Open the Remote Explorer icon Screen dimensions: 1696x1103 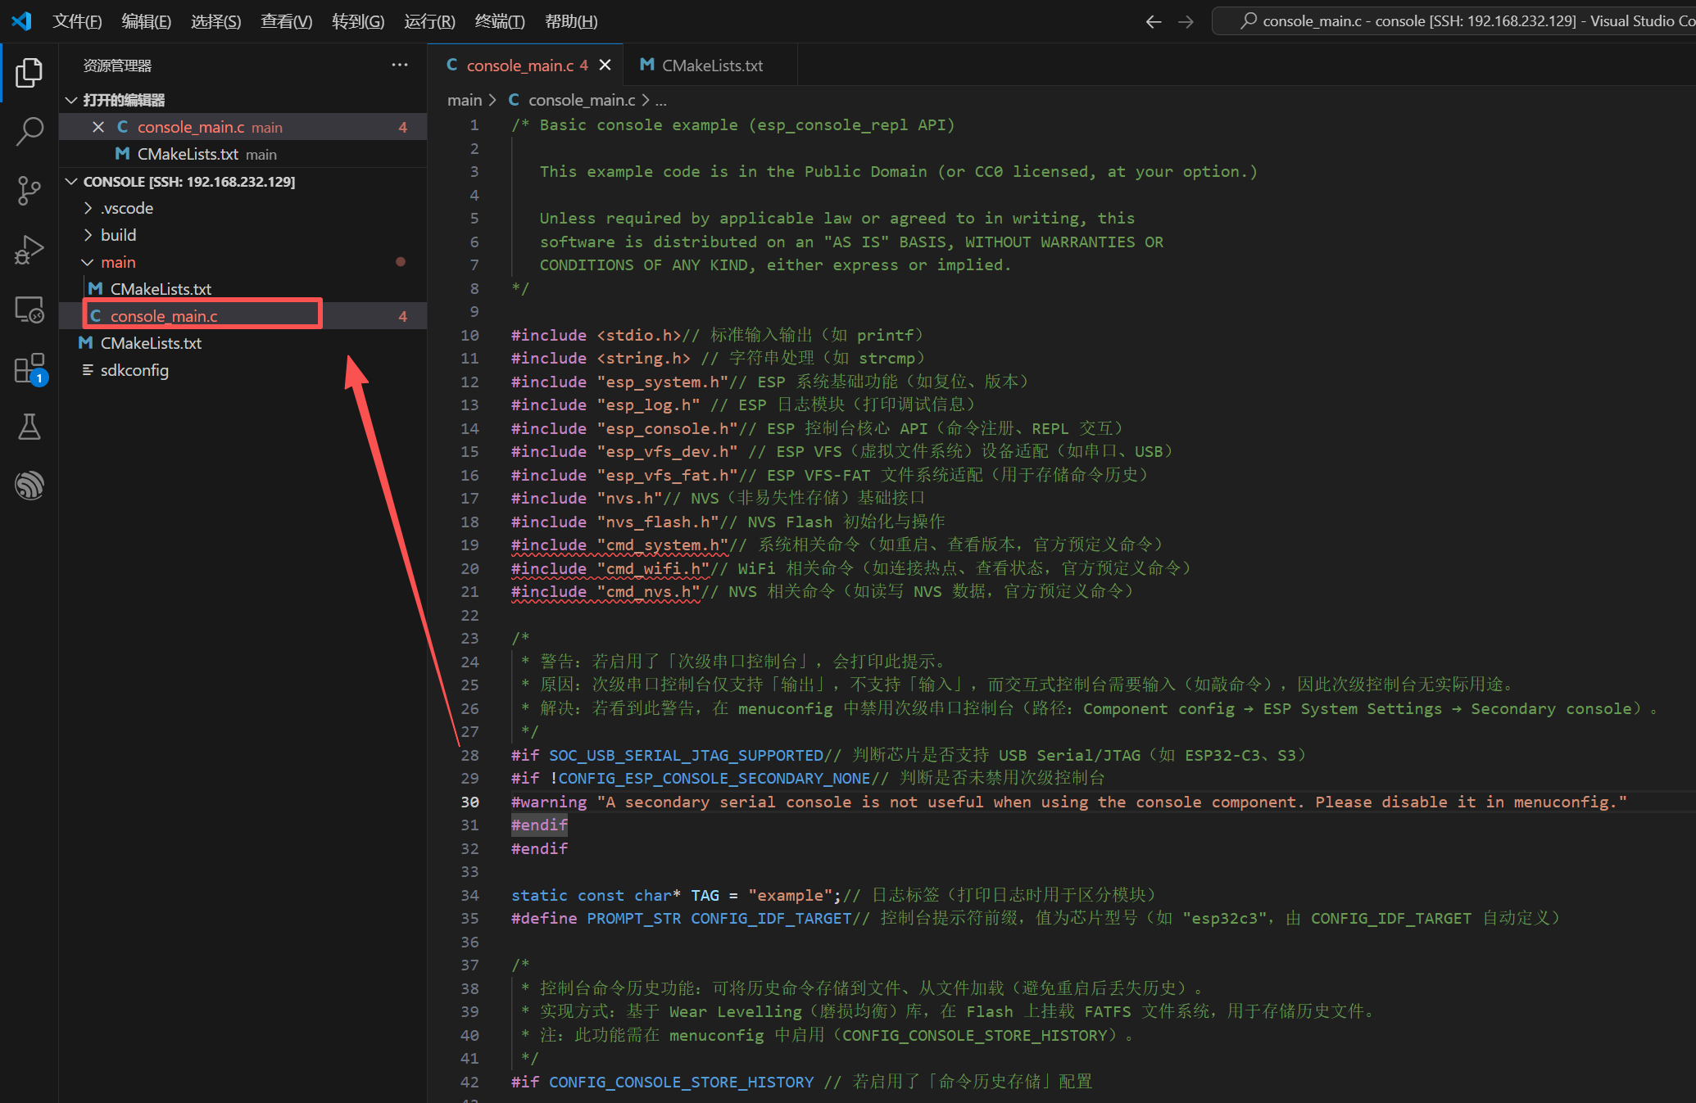point(29,310)
